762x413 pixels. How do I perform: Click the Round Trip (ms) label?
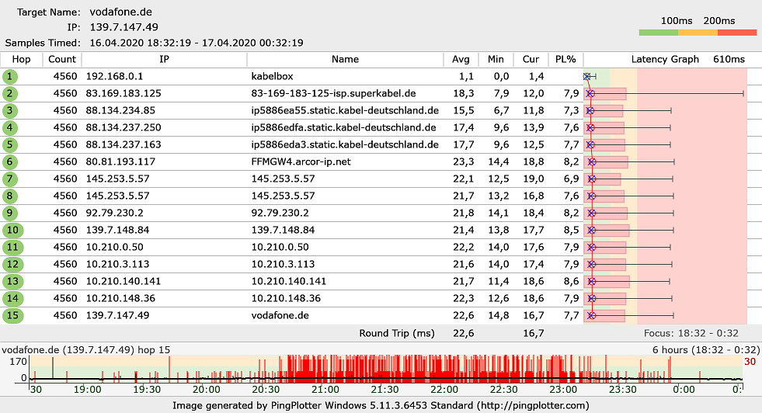coord(397,333)
